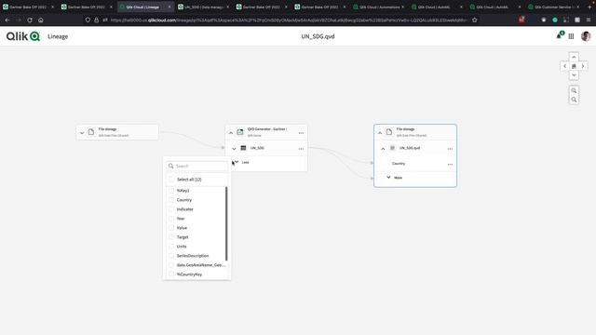This screenshot has height=335, width=596.
Task: Click the browser home button
Action: click(41, 20)
